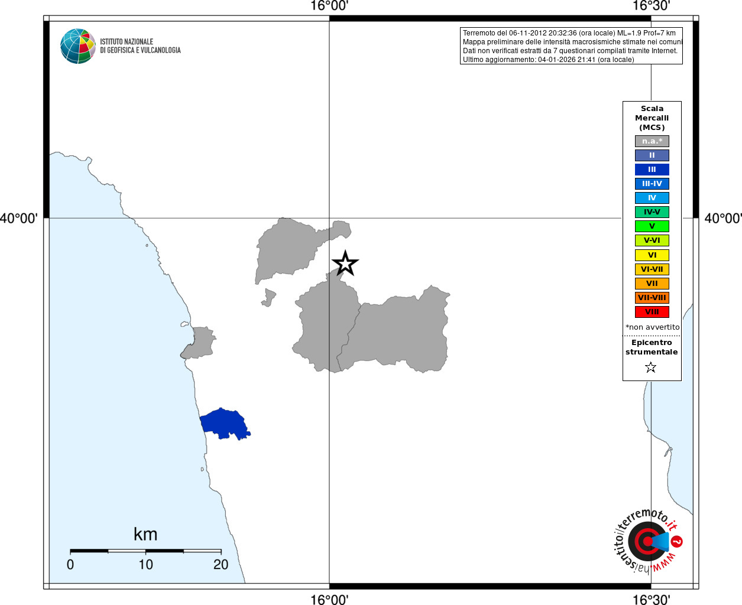The width and height of the screenshot is (742, 605).
Task: Select the III-IV intensity legend swatch
Action: [652, 184]
